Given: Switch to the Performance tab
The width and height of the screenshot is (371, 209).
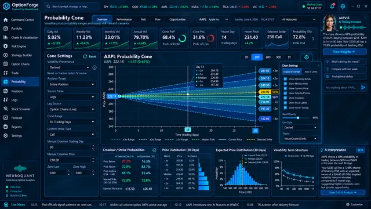Looking at the screenshot, I should tap(124, 19).
